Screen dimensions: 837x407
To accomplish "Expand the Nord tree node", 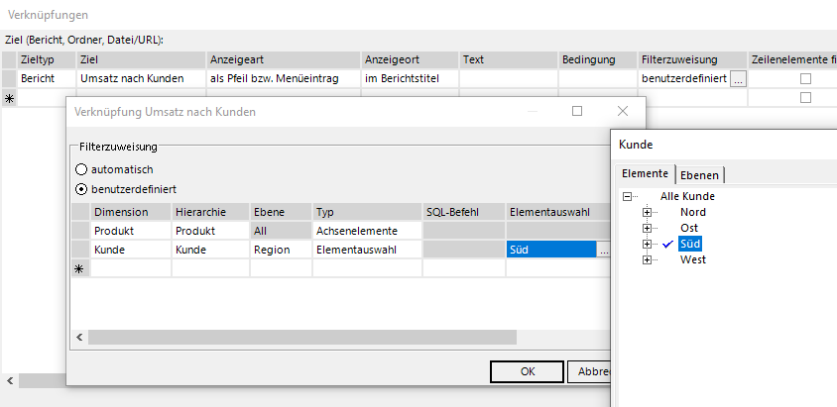I will pyautogui.click(x=648, y=212).
